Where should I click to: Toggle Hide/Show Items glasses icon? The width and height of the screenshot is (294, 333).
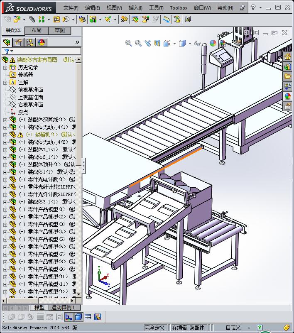198,44
